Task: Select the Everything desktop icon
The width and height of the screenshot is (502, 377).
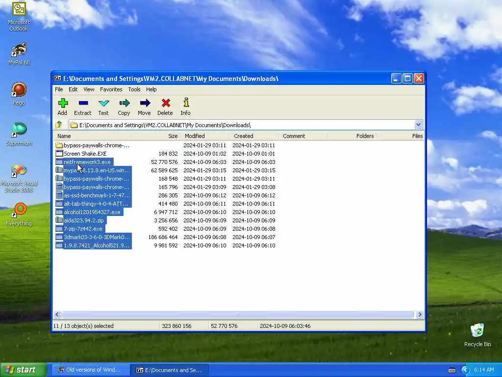Action: 19,214
